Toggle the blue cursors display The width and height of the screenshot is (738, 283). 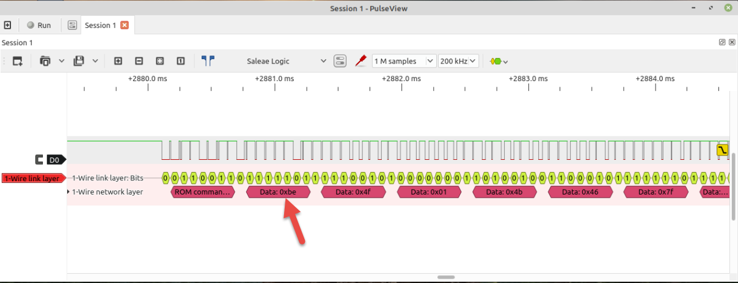[x=208, y=61]
